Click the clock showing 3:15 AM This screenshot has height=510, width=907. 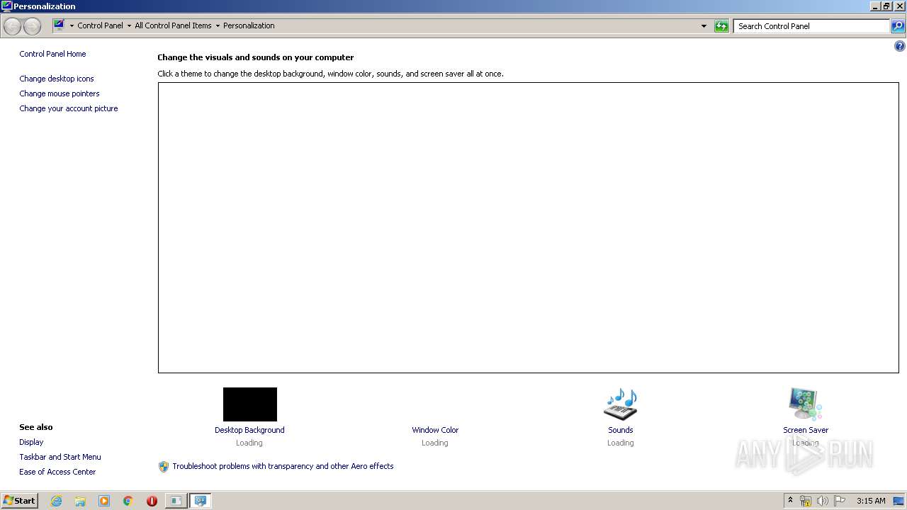tap(871, 501)
